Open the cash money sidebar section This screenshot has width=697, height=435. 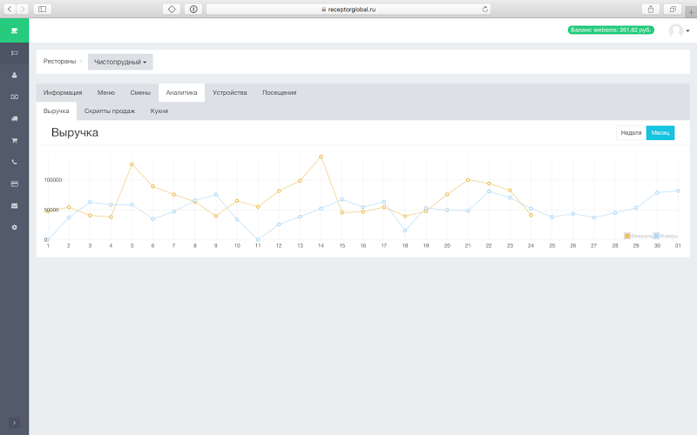14,97
